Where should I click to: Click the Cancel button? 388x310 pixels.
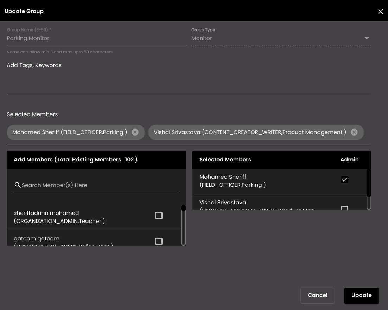pos(318,295)
